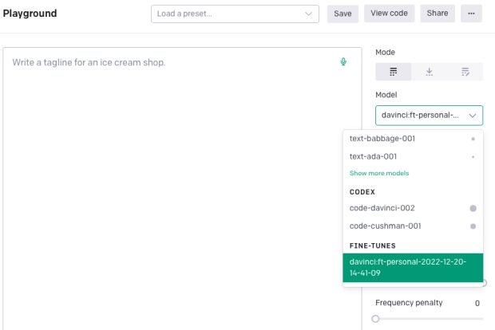Click Show more models link
The width and height of the screenshot is (495, 330).
point(379,173)
